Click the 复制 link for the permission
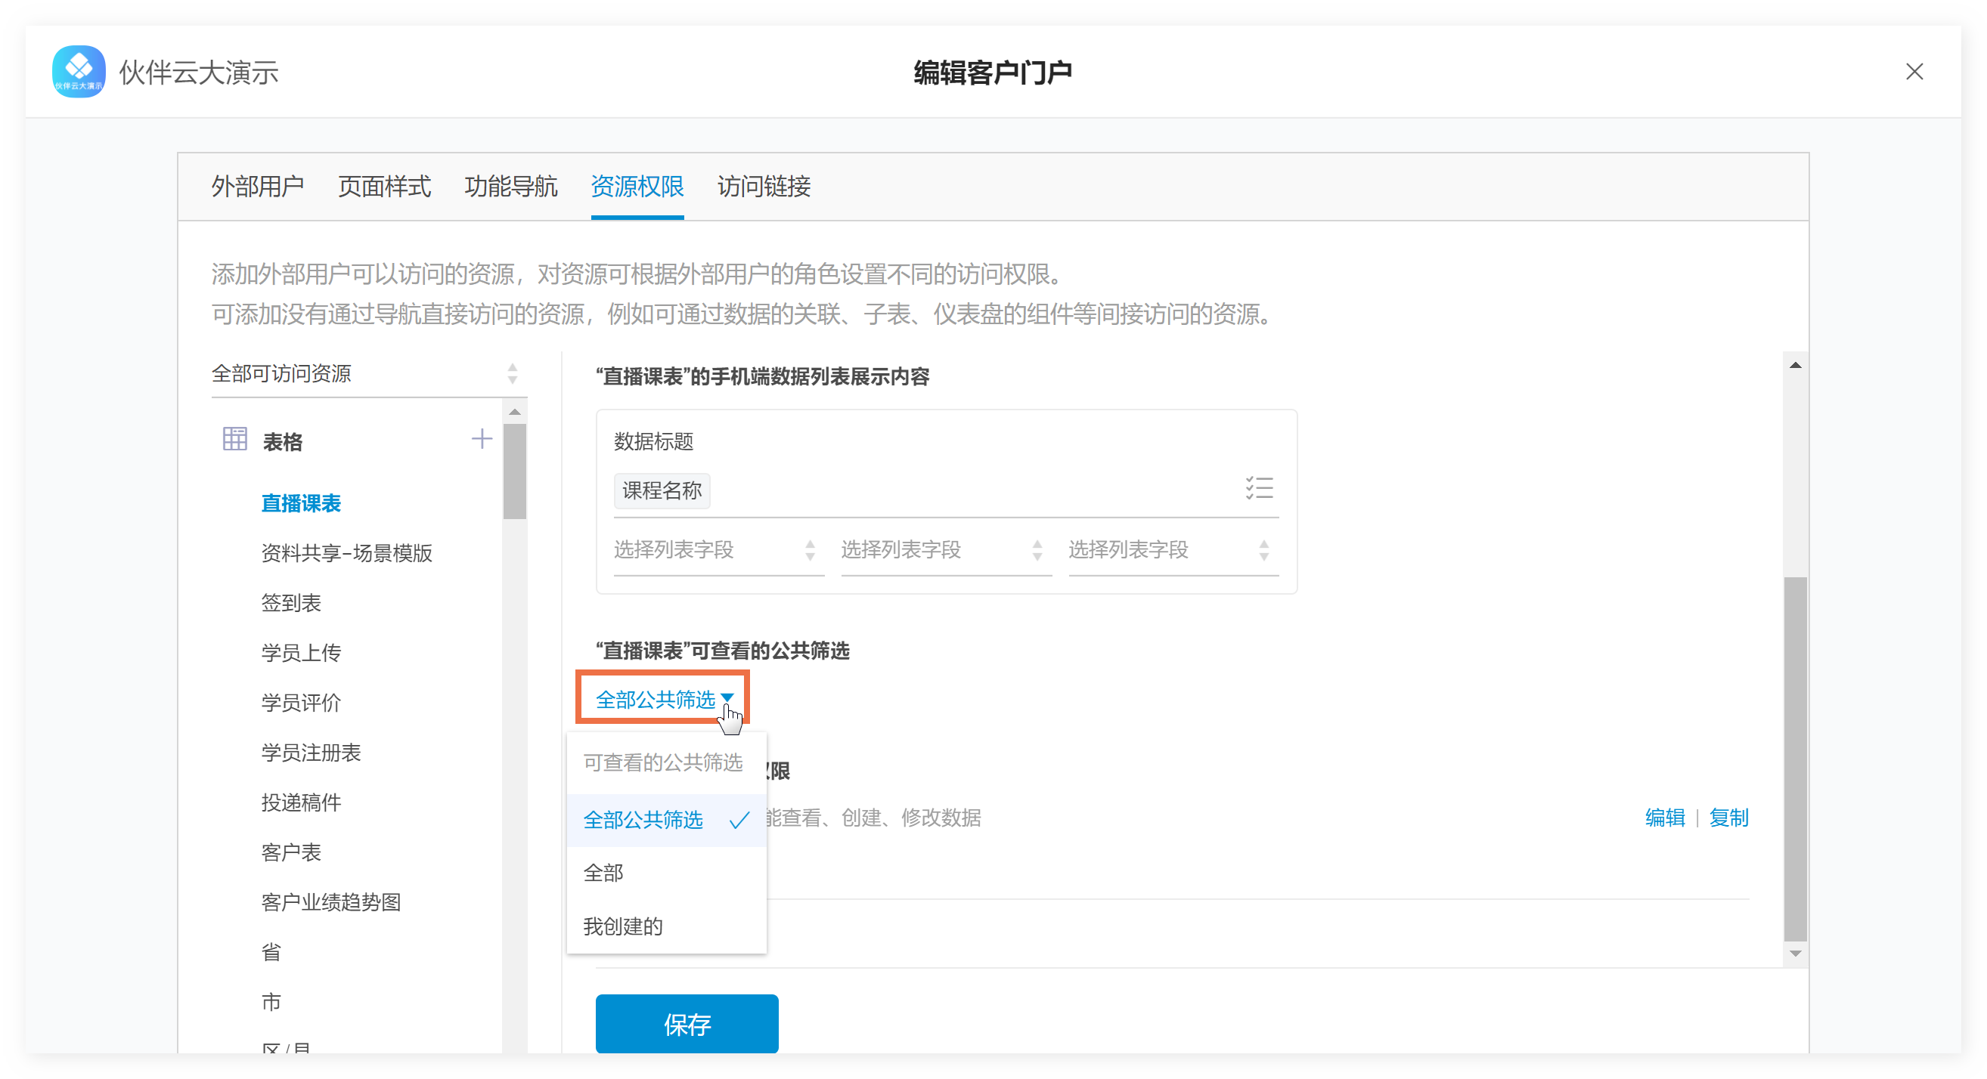This screenshot has width=1987, height=1079. click(x=1728, y=818)
